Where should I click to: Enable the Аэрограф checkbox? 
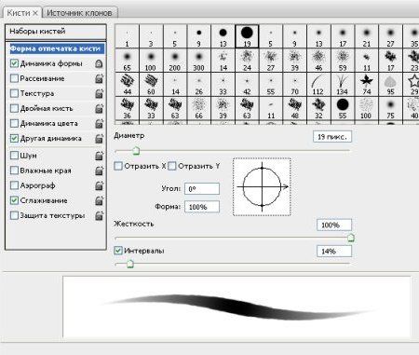tap(14, 185)
